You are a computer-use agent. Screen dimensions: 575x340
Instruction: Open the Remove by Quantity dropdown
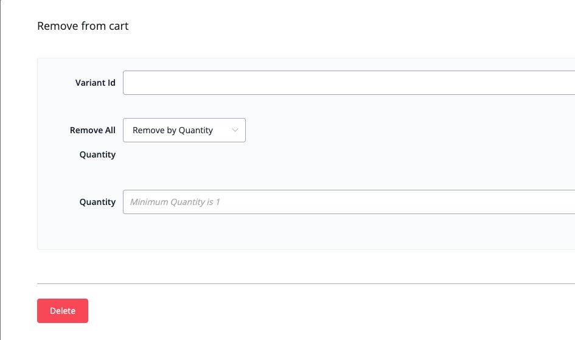(184, 130)
